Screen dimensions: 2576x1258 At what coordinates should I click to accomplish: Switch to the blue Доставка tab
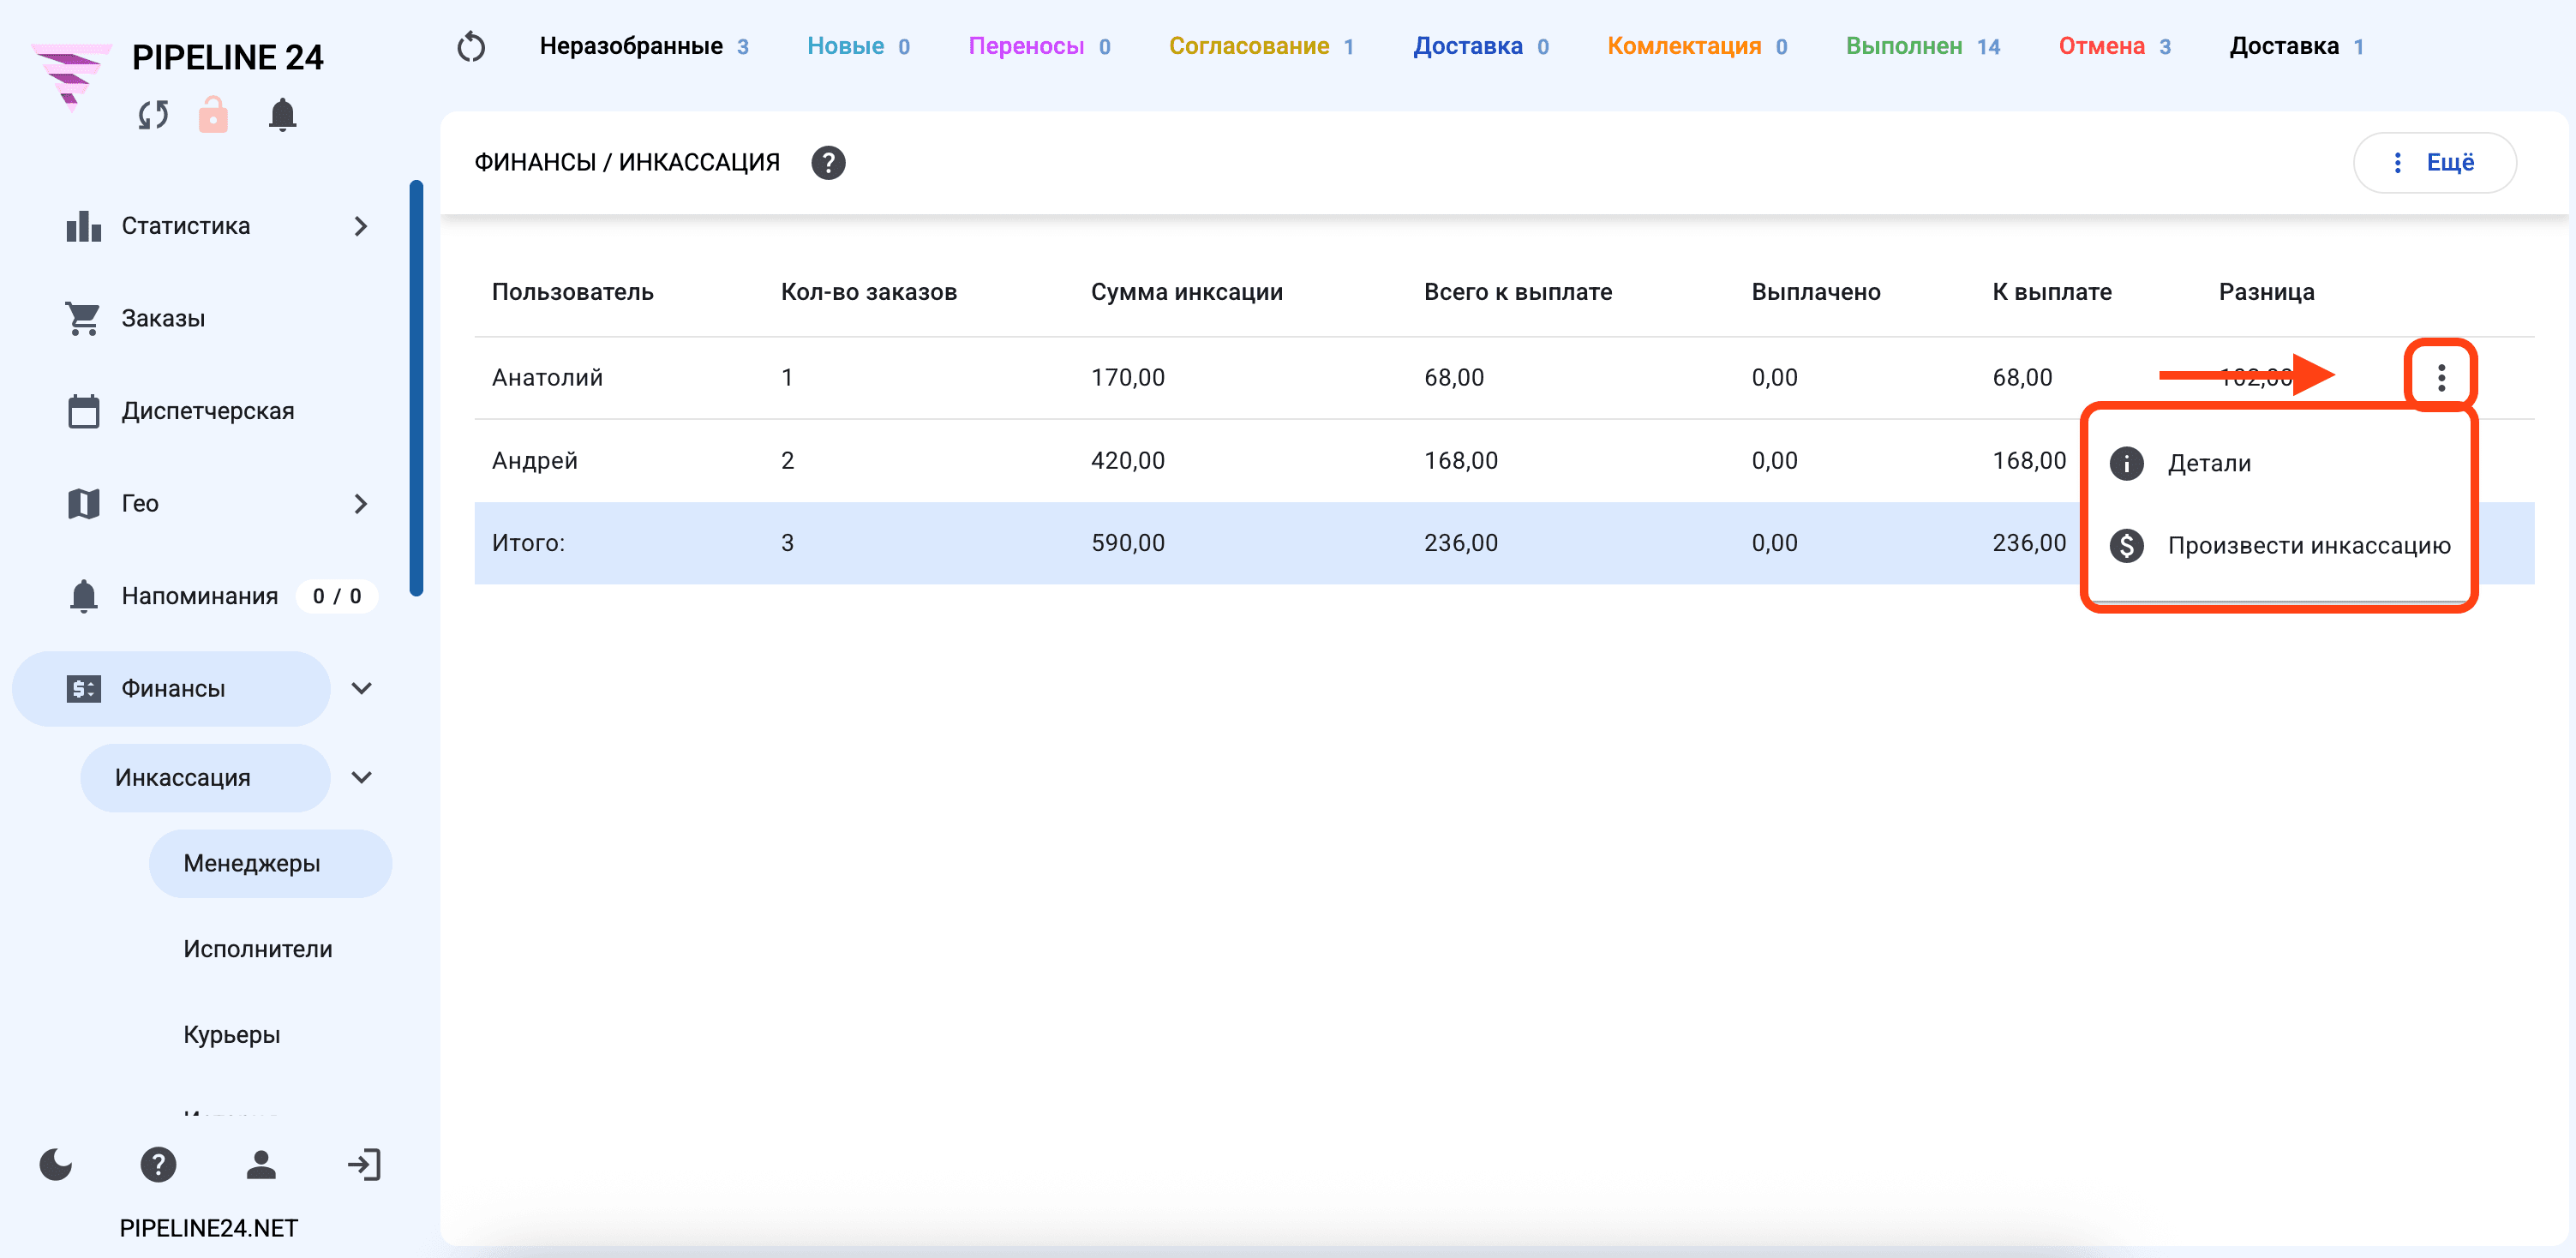pos(1480,46)
